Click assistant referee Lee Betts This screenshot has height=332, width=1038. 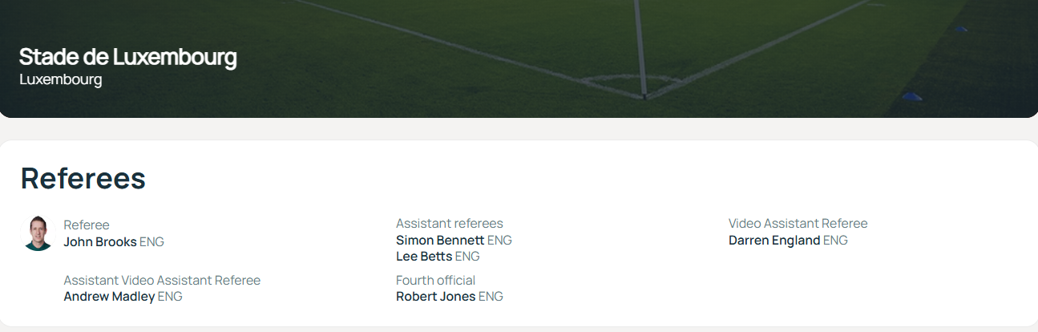tap(424, 257)
